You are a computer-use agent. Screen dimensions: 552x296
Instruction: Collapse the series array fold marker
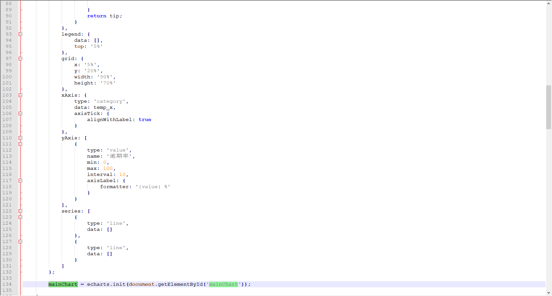pyautogui.click(x=20, y=211)
